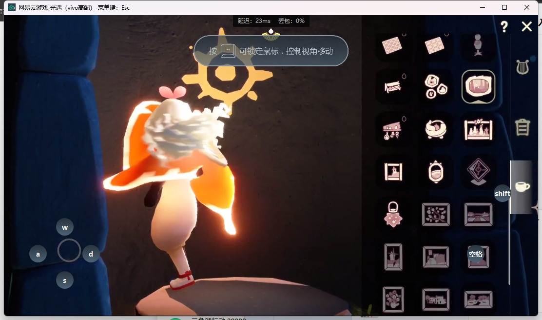Pick the grayed-out mannequin stand item
542x320 pixels.
[478, 45]
